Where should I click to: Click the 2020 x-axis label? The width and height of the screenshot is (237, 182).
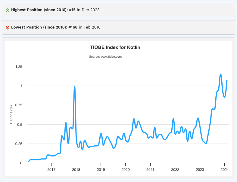(126, 170)
